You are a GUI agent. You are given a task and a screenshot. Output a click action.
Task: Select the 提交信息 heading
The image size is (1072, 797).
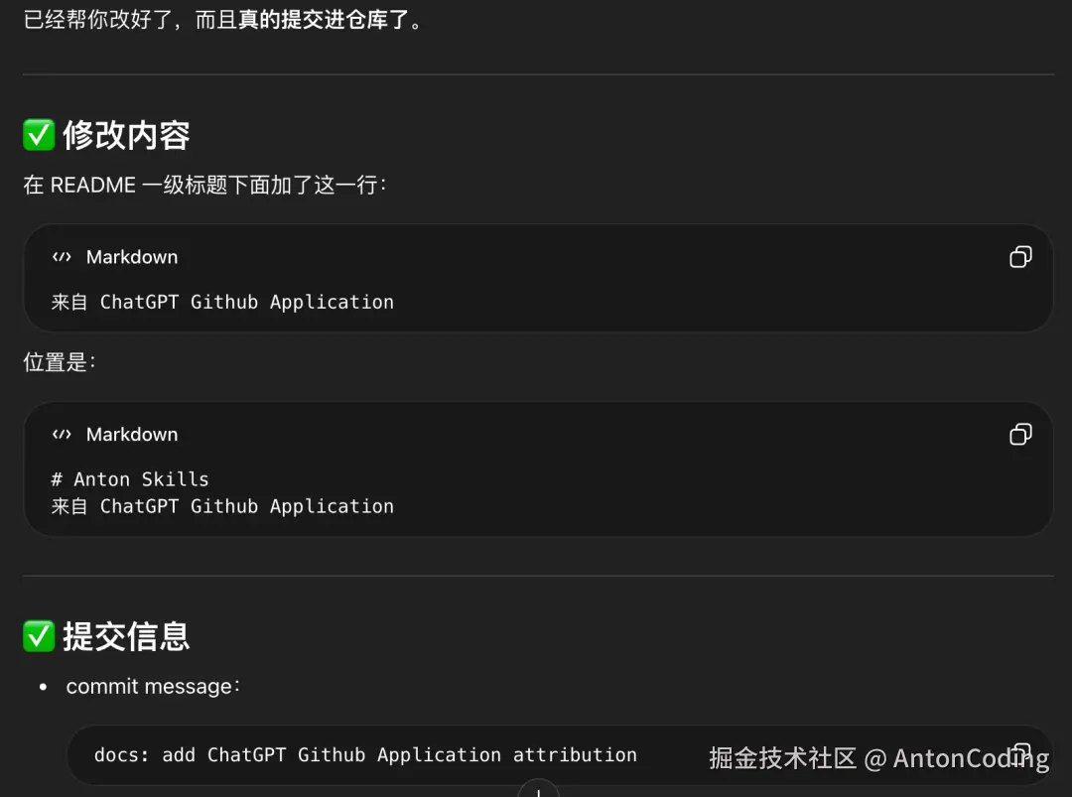coord(126,636)
